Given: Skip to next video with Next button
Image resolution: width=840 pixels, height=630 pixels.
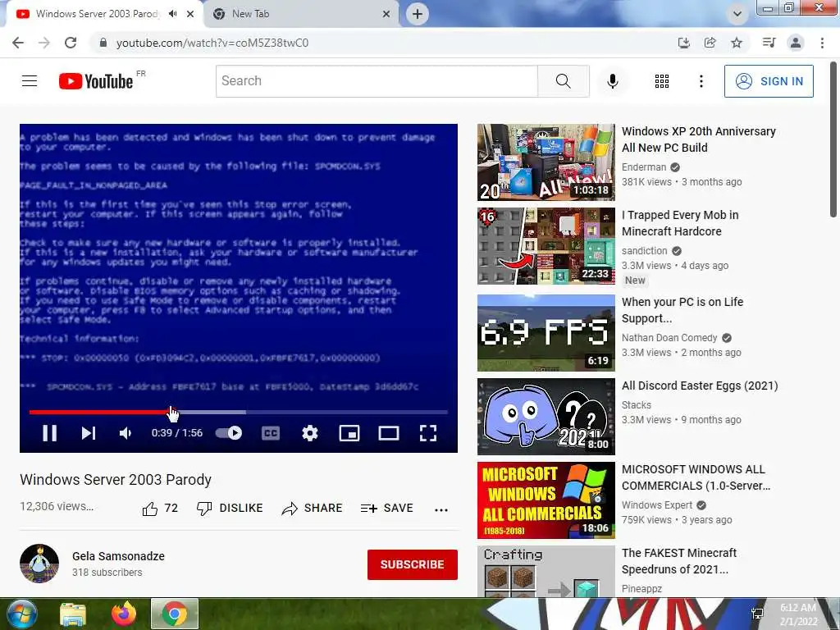Looking at the screenshot, I should click(89, 433).
